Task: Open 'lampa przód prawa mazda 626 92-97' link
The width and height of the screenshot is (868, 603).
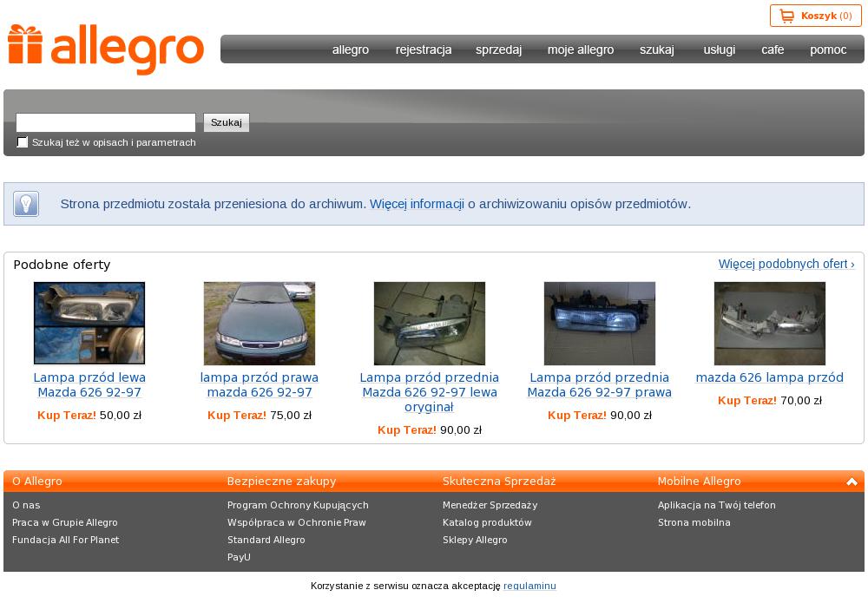Action: point(260,385)
